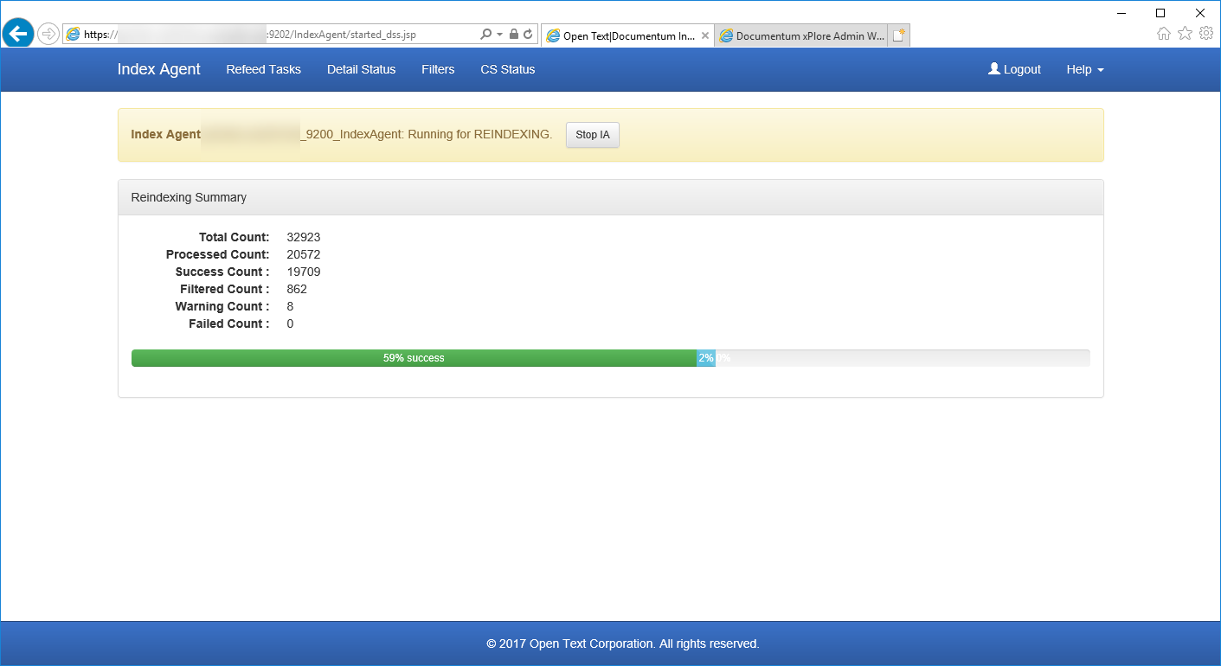Click the refresh icon in address bar
The image size is (1221, 666).
[528, 34]
